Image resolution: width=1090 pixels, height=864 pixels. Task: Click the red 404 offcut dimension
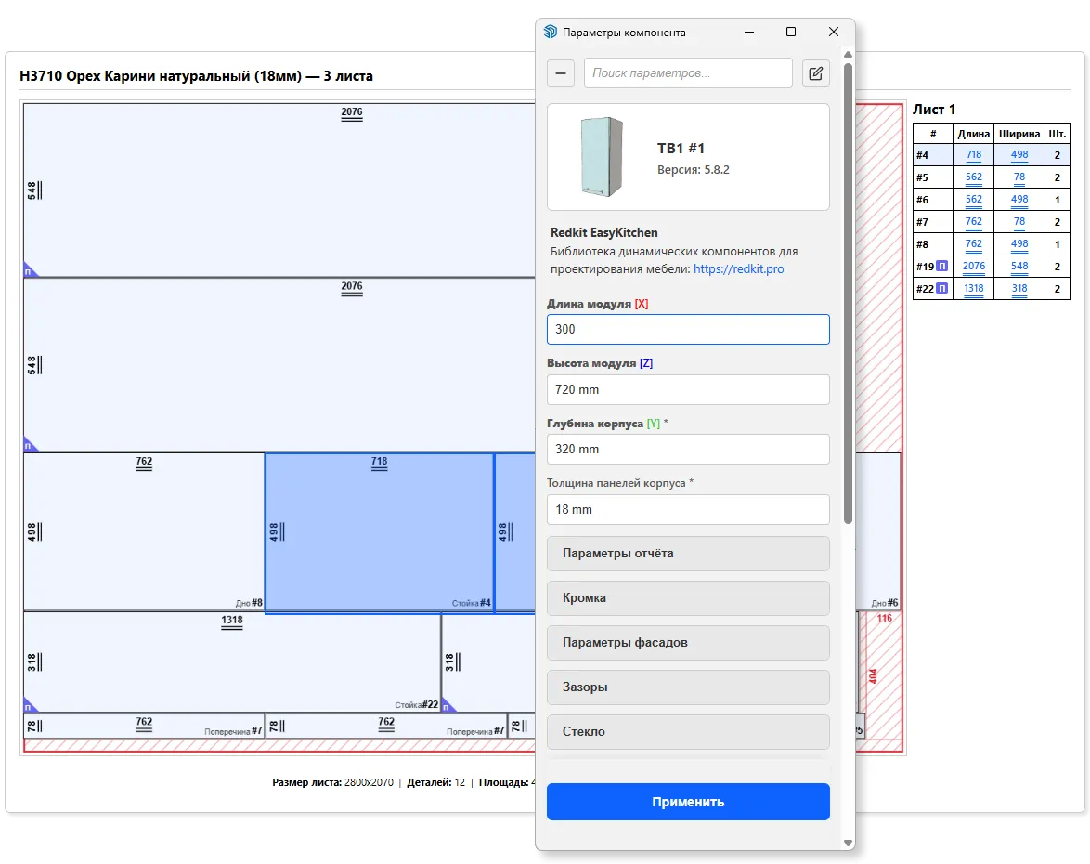873,676
